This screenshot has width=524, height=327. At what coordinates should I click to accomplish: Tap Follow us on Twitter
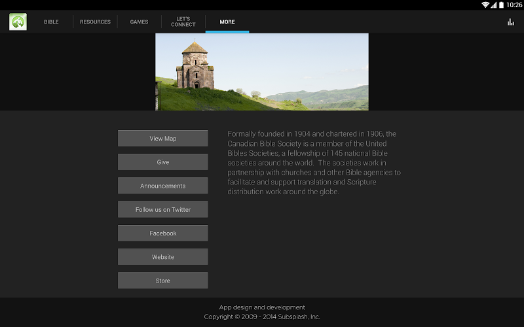pyautogui.click(x=162, y=209)
